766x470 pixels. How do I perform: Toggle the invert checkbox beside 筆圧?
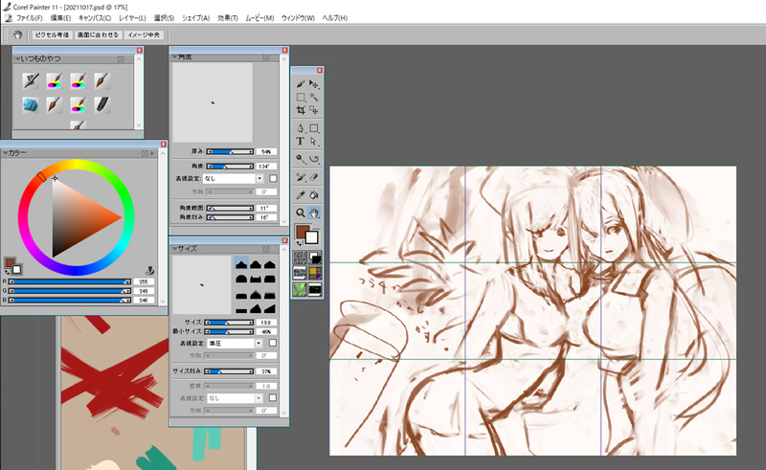click(273, 343)
